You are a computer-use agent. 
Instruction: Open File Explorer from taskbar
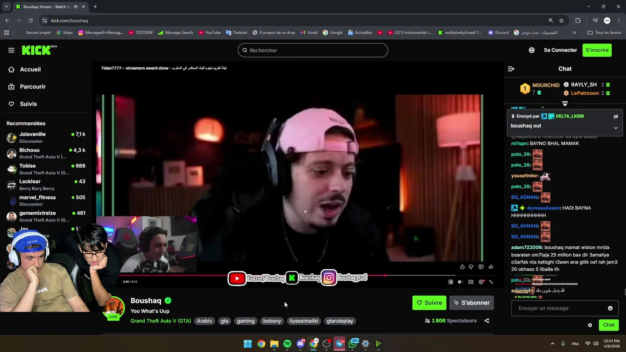point(274,344)
